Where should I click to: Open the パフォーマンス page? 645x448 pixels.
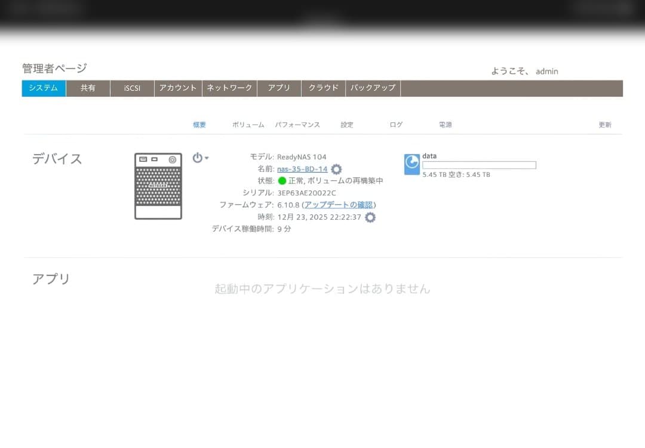(x=299, y=124)
